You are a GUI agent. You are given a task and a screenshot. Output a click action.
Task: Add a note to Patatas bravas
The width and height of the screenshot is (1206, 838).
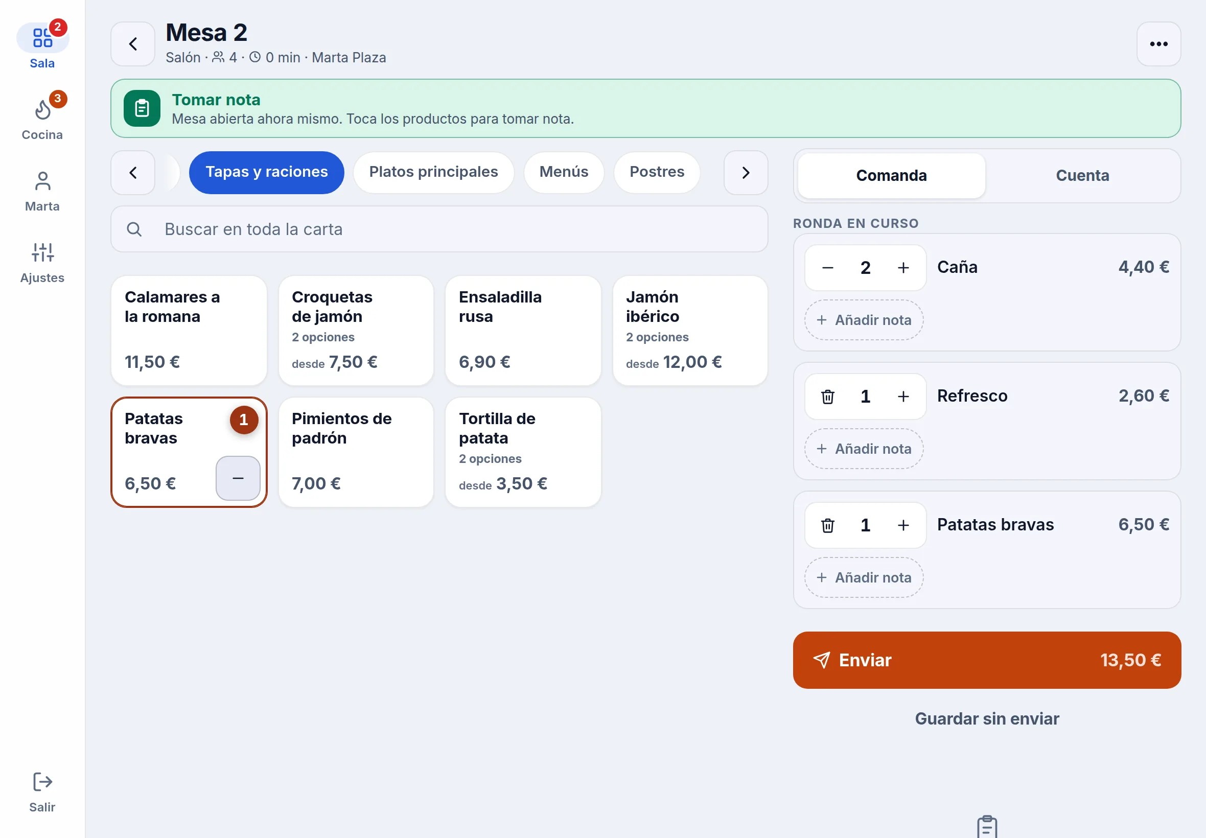pyautogui.click(x=864, y=577)
